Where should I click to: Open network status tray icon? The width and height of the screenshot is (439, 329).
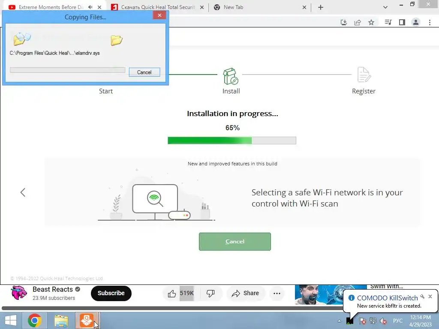click(373, 321)
